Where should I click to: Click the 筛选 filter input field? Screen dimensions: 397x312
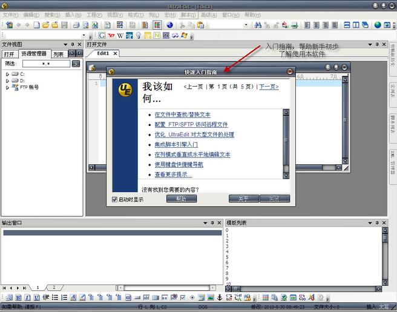pyautogui.click(x=47, y=64)
